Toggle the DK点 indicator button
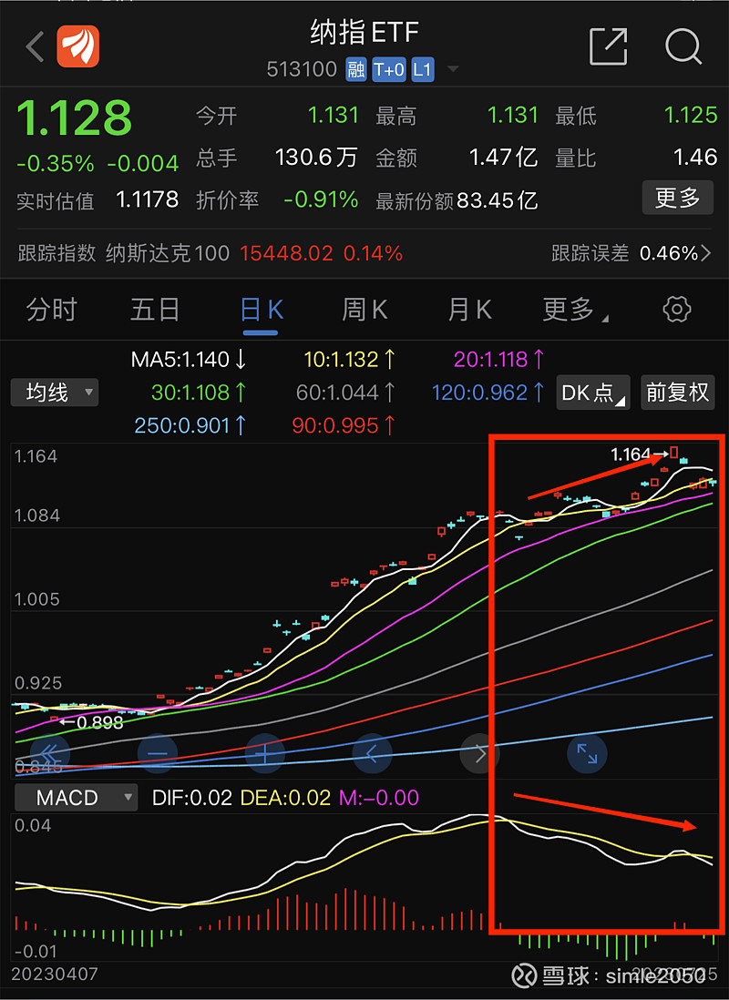The image size is (729, 1000). click(592, 392)
